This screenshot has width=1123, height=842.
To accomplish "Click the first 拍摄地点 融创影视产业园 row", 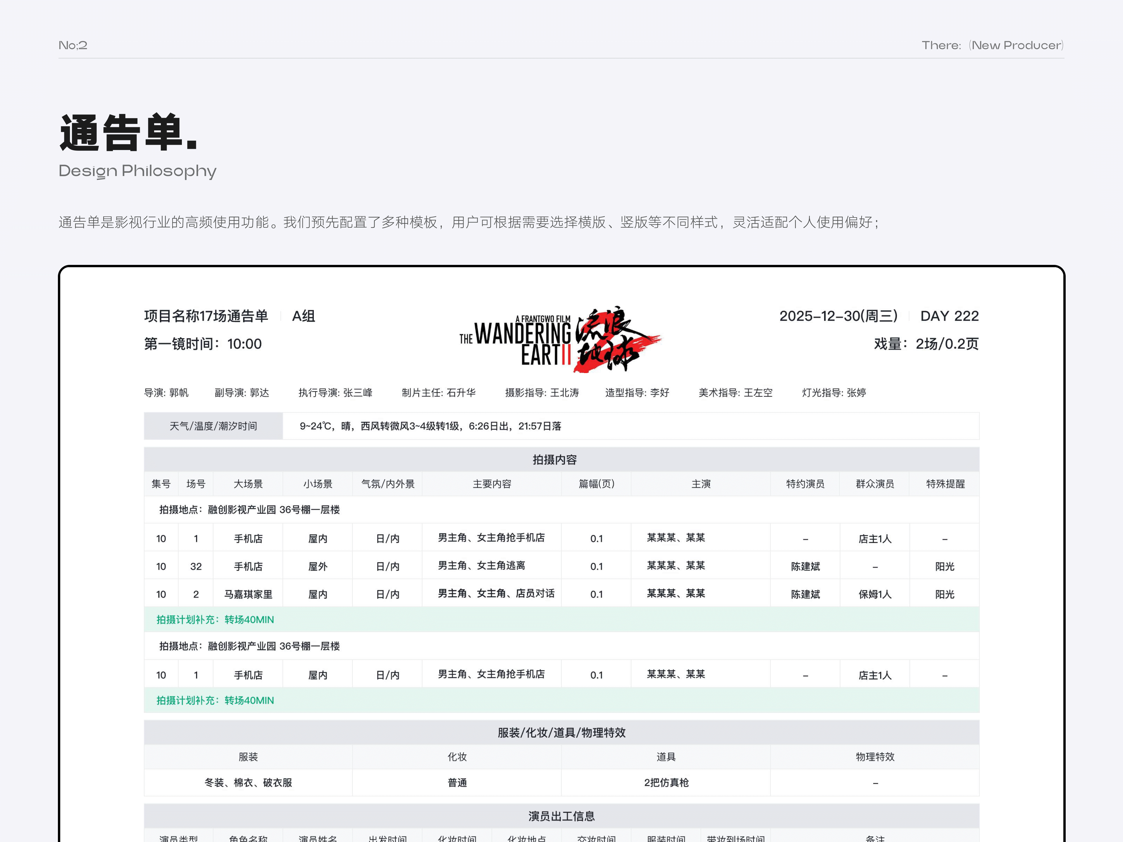I will click(561, 510).
